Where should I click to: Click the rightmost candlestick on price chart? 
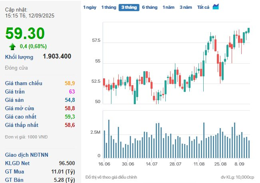point(248,30)
